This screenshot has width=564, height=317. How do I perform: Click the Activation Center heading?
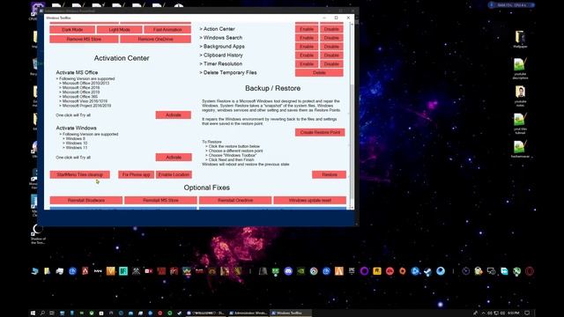122,58
